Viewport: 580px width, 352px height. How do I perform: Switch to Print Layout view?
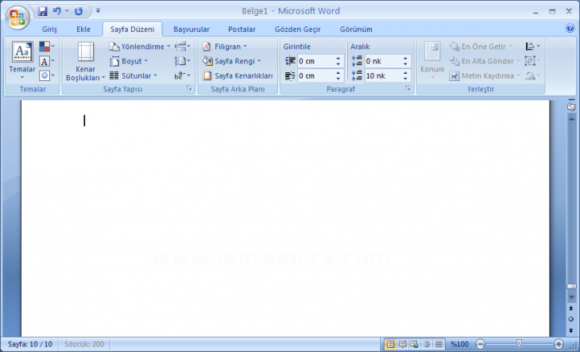(390, 344)
